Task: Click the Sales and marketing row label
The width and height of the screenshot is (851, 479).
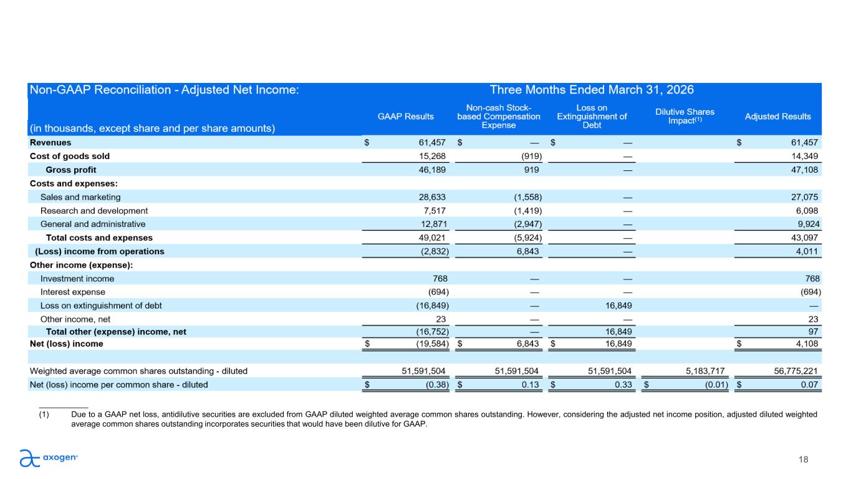Action: click(80, 197)
